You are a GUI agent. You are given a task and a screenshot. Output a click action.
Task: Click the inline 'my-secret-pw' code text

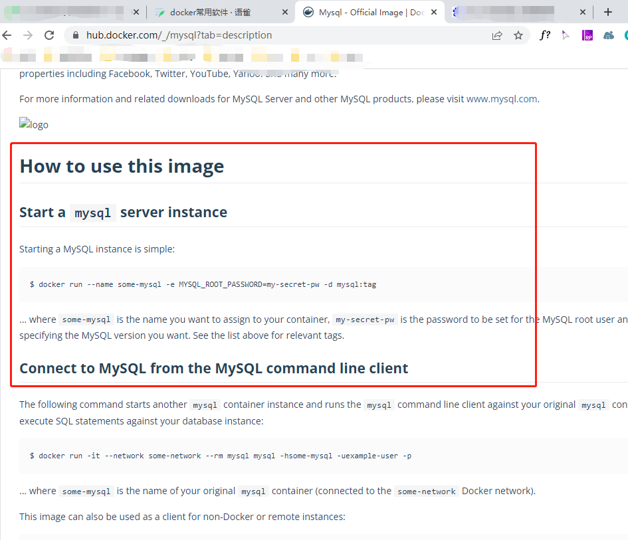[x=365, y=320]
